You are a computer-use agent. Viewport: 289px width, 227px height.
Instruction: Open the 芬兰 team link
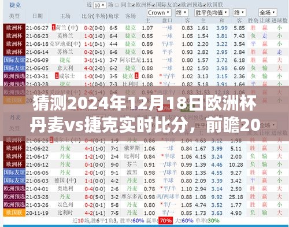pyautogui.click(x=132, y=164)
